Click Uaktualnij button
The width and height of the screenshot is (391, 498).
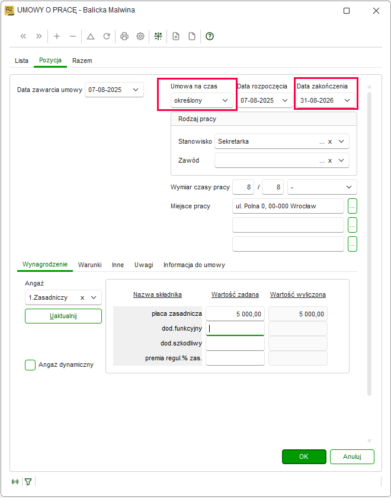[63, 316]
